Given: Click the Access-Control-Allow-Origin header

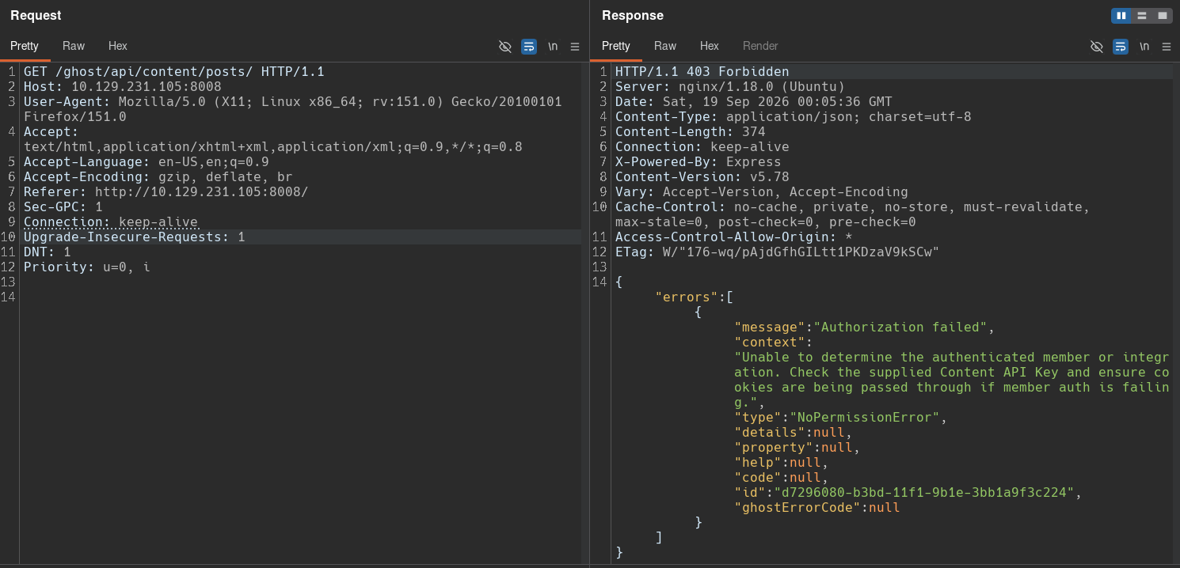Looking at the screenshot, I should click(x=734, y=237).
